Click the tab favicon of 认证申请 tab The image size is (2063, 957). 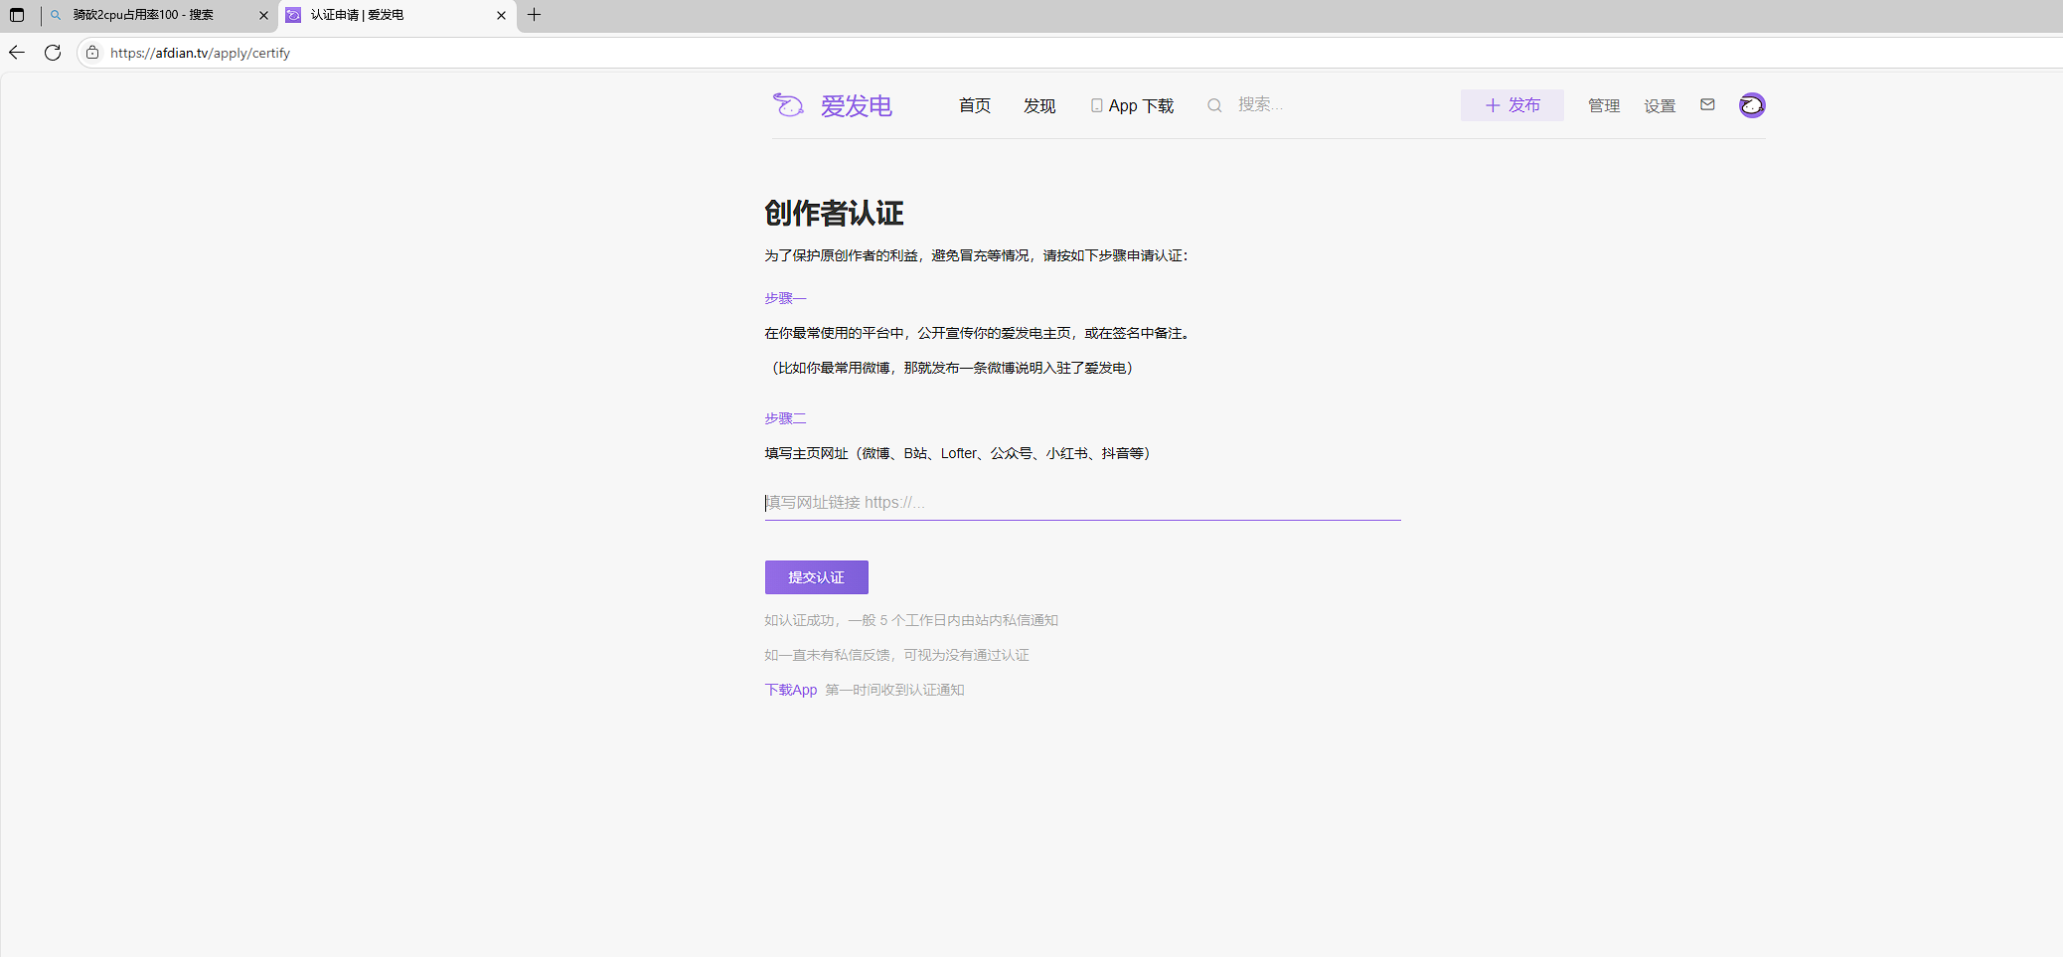tap(293, 15)
